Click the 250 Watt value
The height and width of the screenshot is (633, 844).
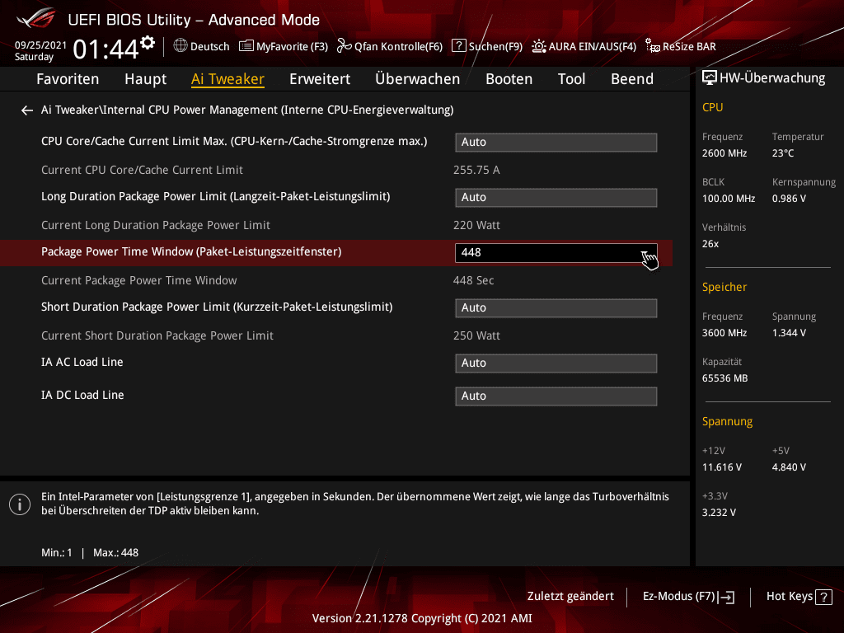click(476, 336)
